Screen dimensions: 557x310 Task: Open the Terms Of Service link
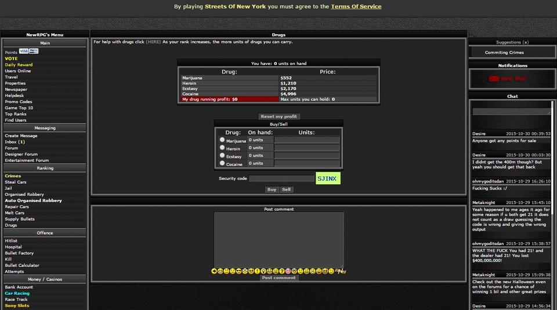[x=356, y=7]
